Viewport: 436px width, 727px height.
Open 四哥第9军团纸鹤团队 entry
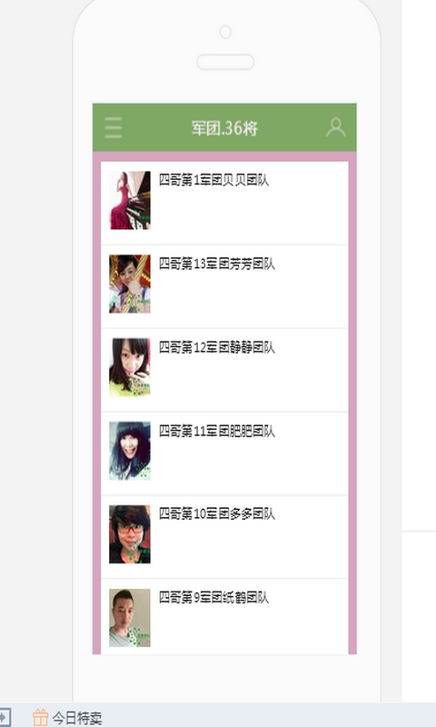pyautogui.click(x=224, y=617)
